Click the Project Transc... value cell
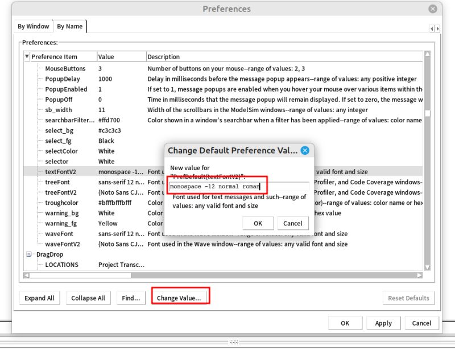The width and height of the screenshot is (455, 350). coord(121,265)
